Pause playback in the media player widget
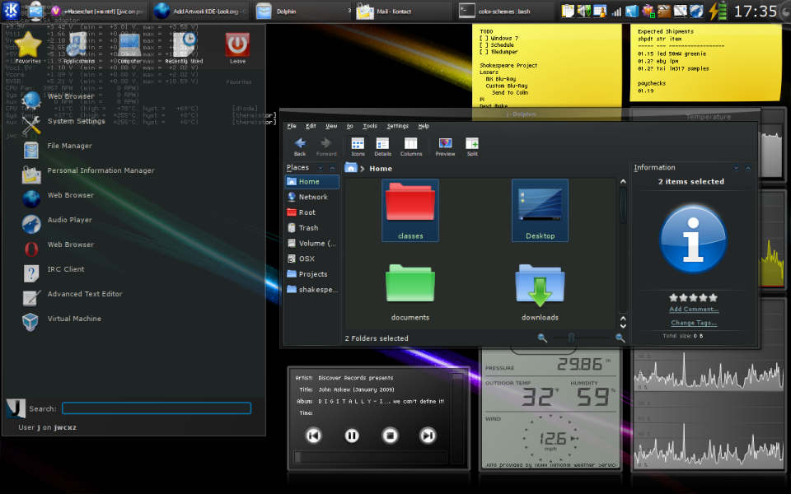The image size is (791, 494). [352, 436]
